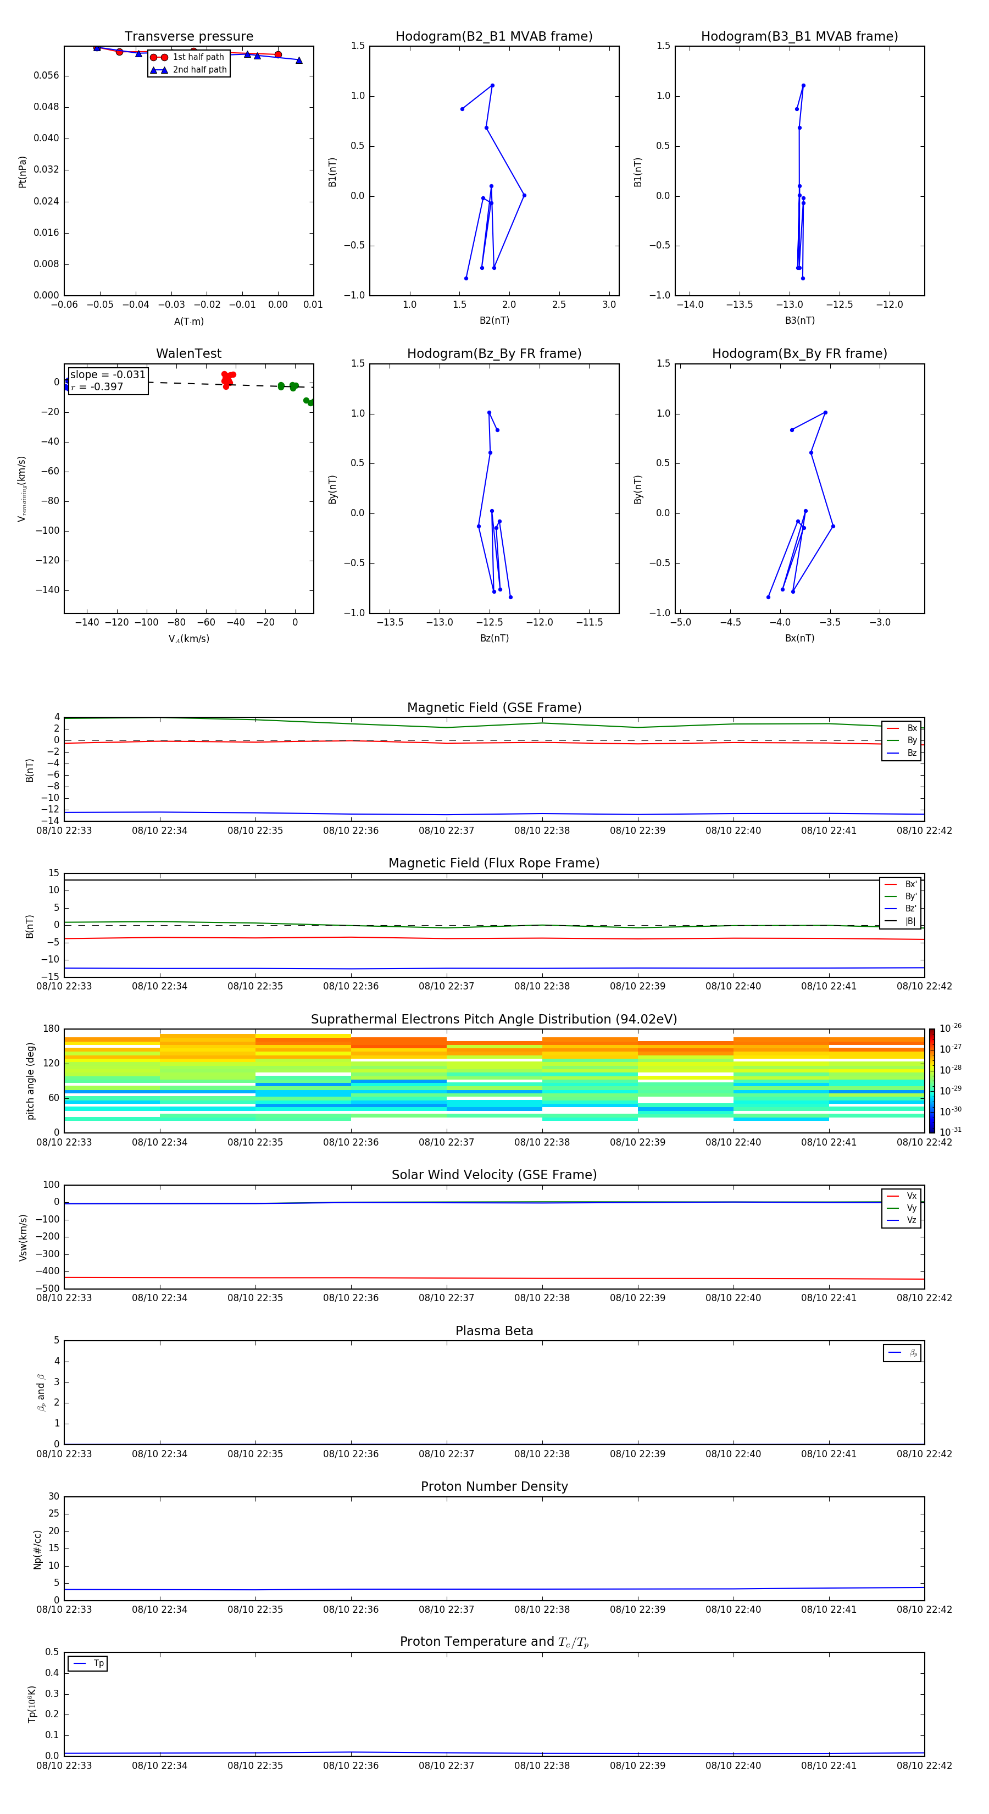
Task: Click the red Bx legend entry in GSE magnetic field plot
Action: click(x=902, y=728)
